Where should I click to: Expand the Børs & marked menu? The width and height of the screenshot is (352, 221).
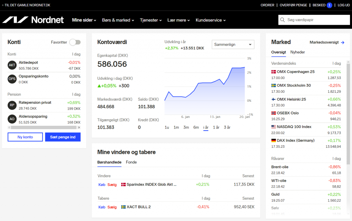point(118,20)
